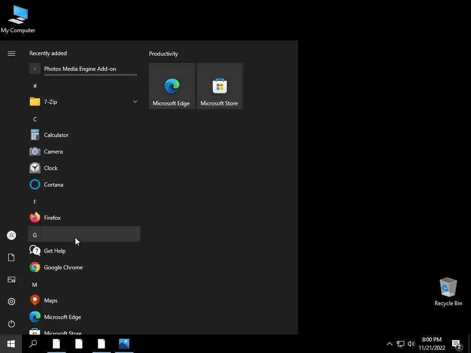This screenshot has width=471, height=353.
Task: Open the taskbar Search magnifier
Action: [x=33, y=344]
